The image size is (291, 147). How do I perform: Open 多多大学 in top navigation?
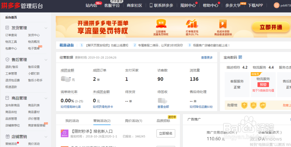pyautogui.click(x=233, y=6)
